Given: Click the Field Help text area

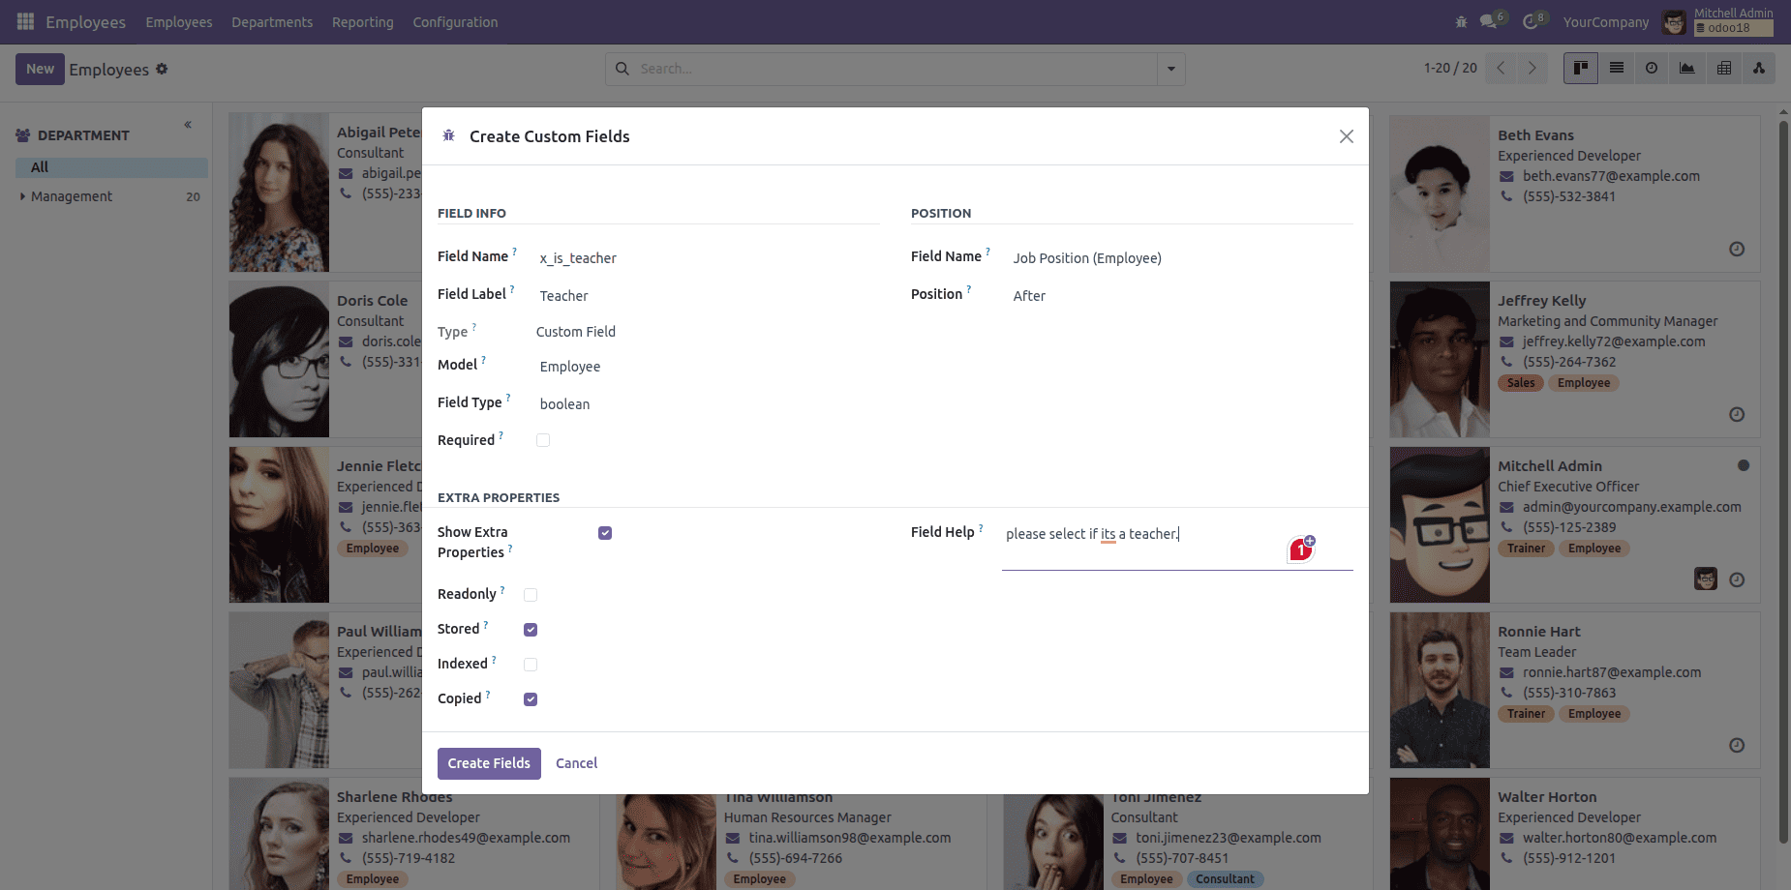Looking at the screenshot, I should 1177,546.
